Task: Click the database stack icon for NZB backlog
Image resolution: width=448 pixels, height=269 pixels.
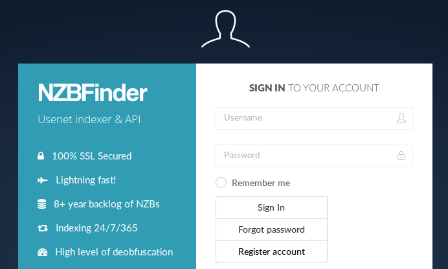Action: pyautogui.click(x=41, y=204)
